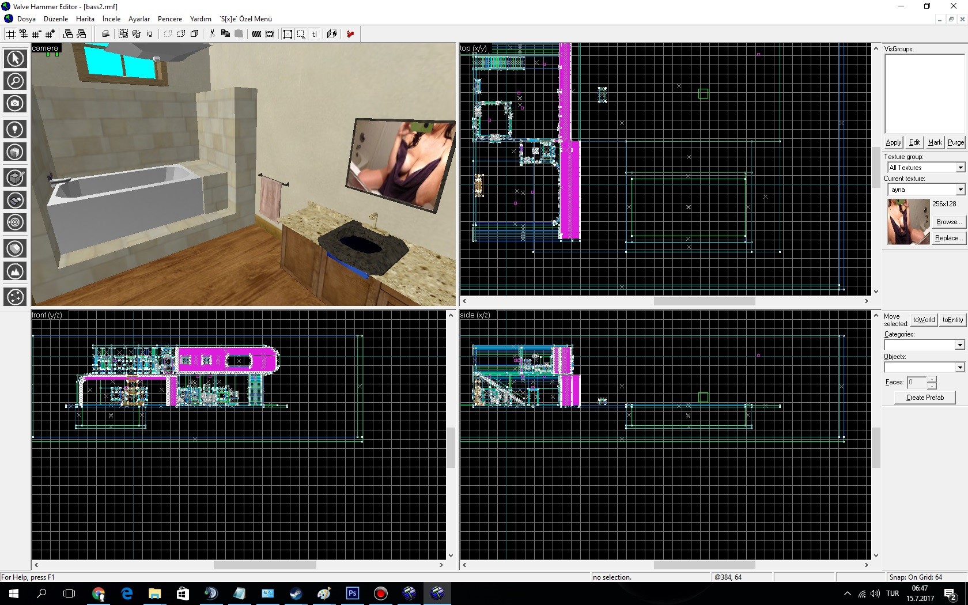Toggle the 2D grid display
This screenshot has height=605, width=968.
click(10, 34)
